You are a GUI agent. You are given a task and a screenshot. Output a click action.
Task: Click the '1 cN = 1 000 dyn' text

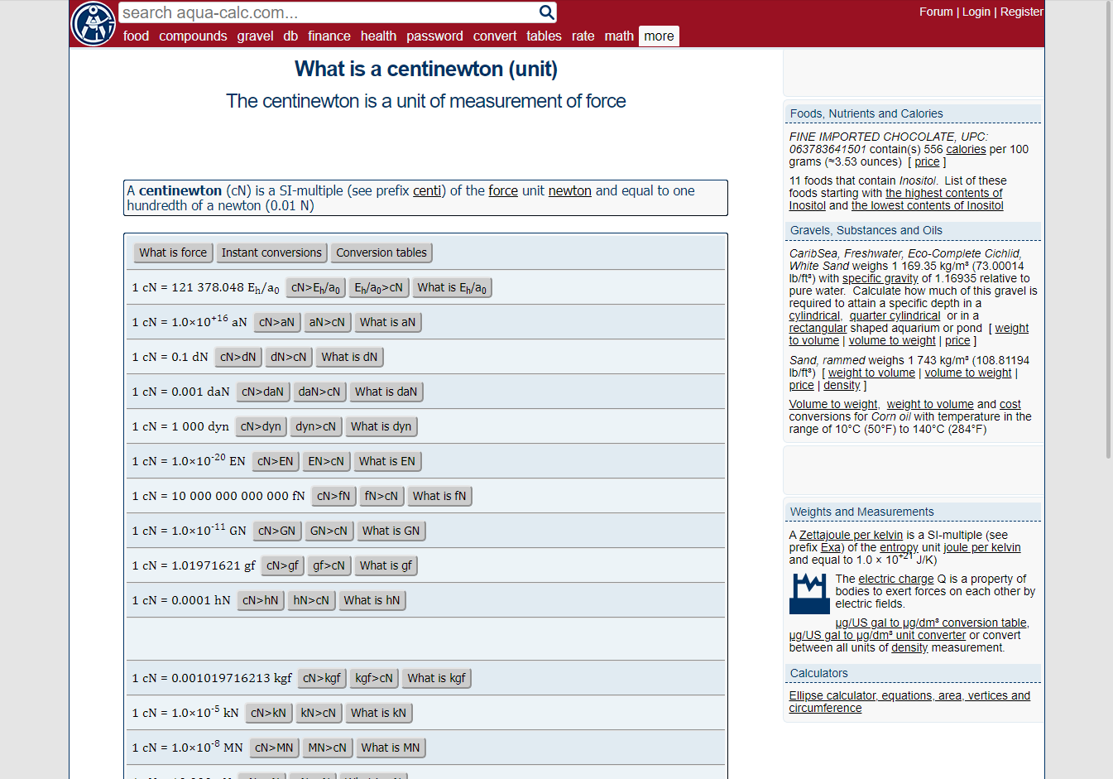tap(180, 426)
